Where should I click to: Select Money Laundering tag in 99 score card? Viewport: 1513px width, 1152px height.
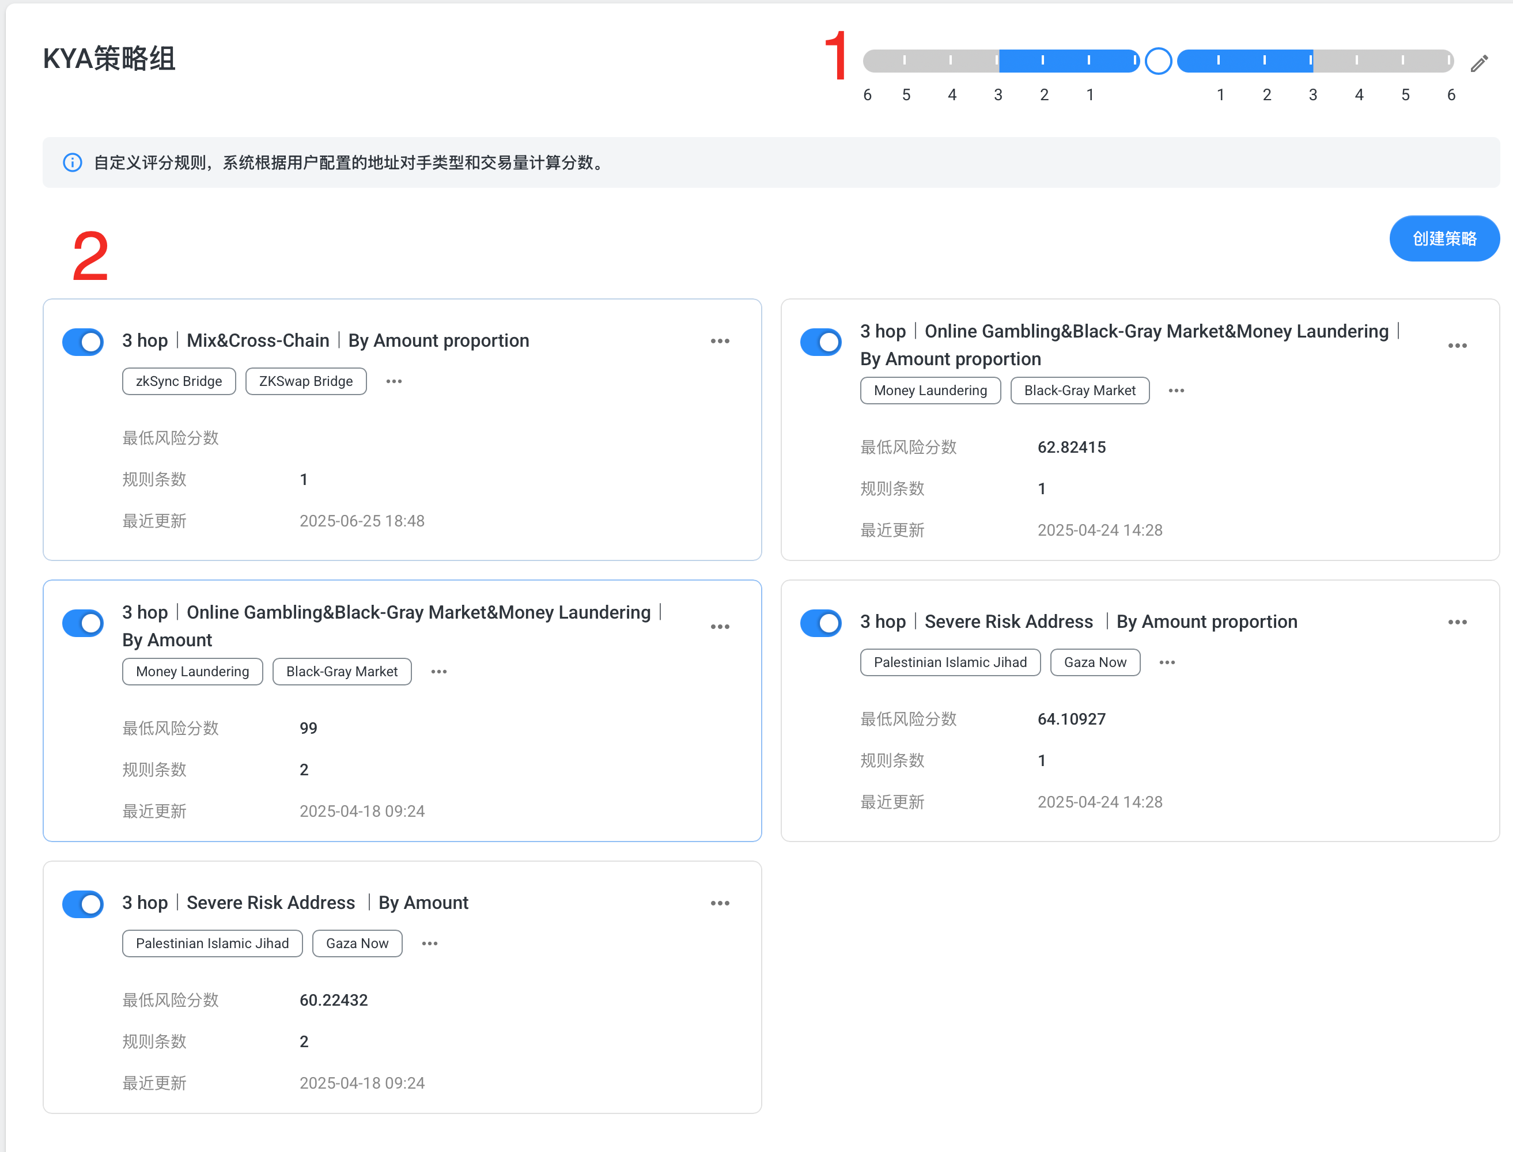[192, 672]
